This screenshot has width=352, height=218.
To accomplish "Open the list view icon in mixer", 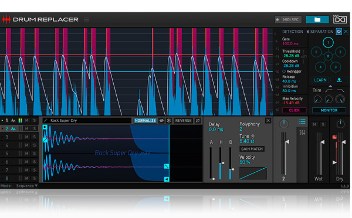I will pyautogui.click(x=302, y=122).
